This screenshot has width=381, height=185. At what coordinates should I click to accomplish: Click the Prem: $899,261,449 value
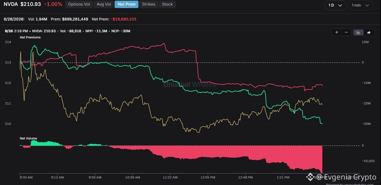pyautogui.click(x=69, y=19)
